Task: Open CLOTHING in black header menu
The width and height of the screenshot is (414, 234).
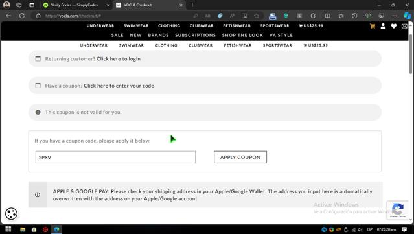Action: 169,26
